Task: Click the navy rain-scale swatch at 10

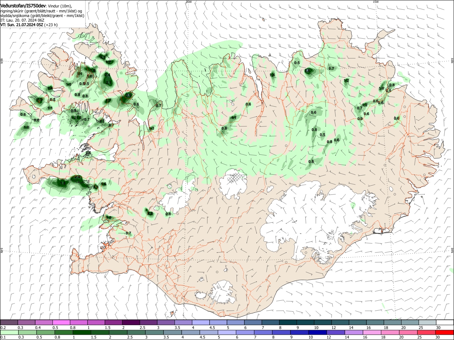Action: [317, 332]
